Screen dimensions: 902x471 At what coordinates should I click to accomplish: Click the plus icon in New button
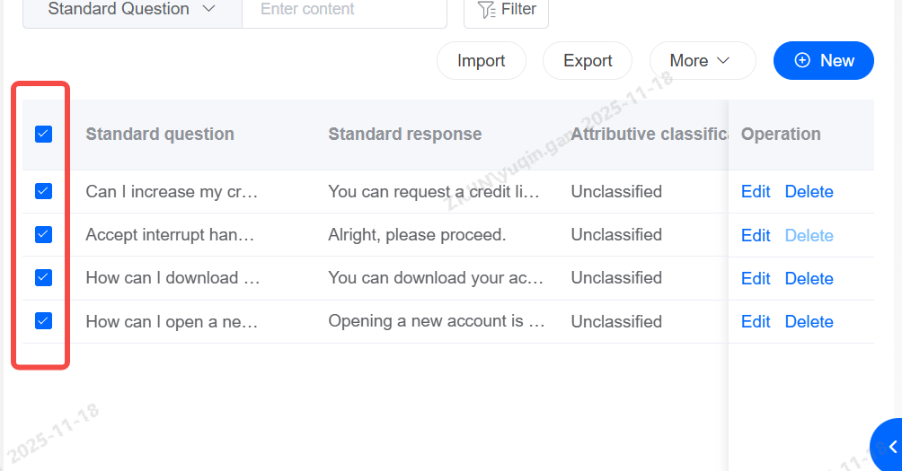[x=803, y=60]
